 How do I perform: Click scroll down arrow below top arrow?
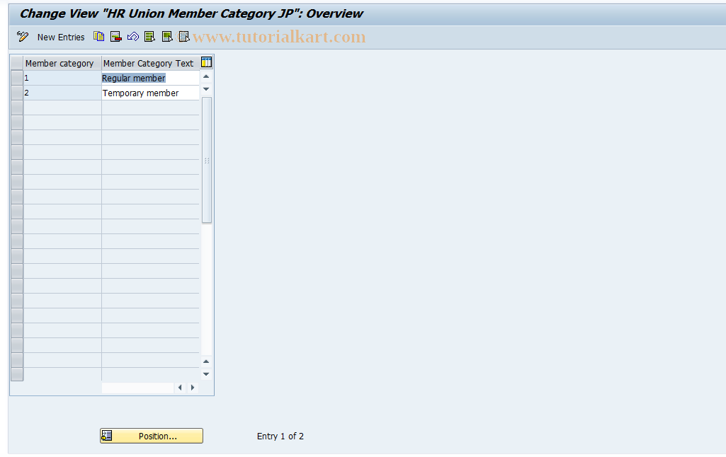click(x=207, y=89)
